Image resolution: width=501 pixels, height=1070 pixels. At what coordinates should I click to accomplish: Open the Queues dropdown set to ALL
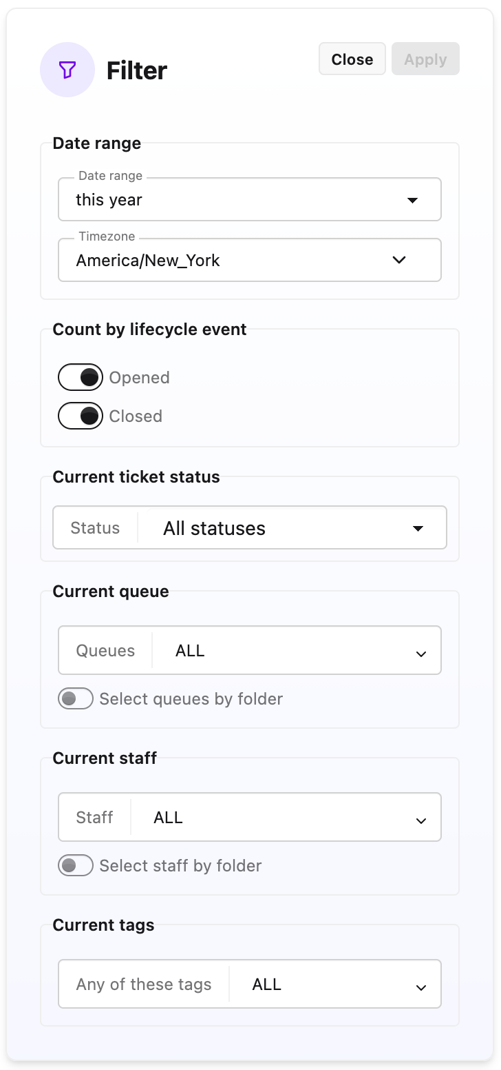tap(250, 650)
